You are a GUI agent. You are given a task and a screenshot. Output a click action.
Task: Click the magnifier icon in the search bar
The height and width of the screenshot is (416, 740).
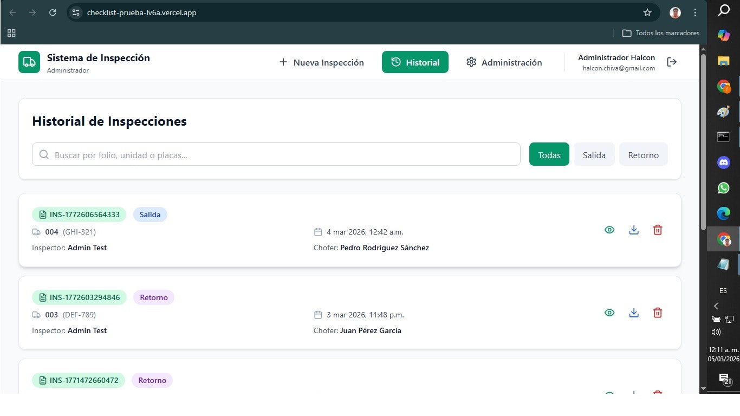[44, 154]
